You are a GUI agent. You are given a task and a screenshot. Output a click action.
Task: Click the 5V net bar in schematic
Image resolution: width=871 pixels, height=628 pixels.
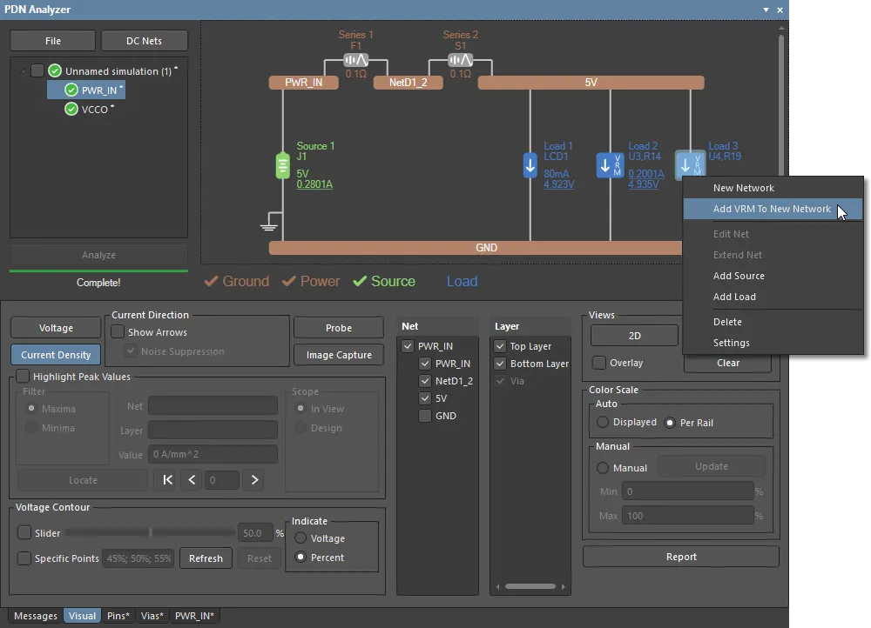[591, 83]
